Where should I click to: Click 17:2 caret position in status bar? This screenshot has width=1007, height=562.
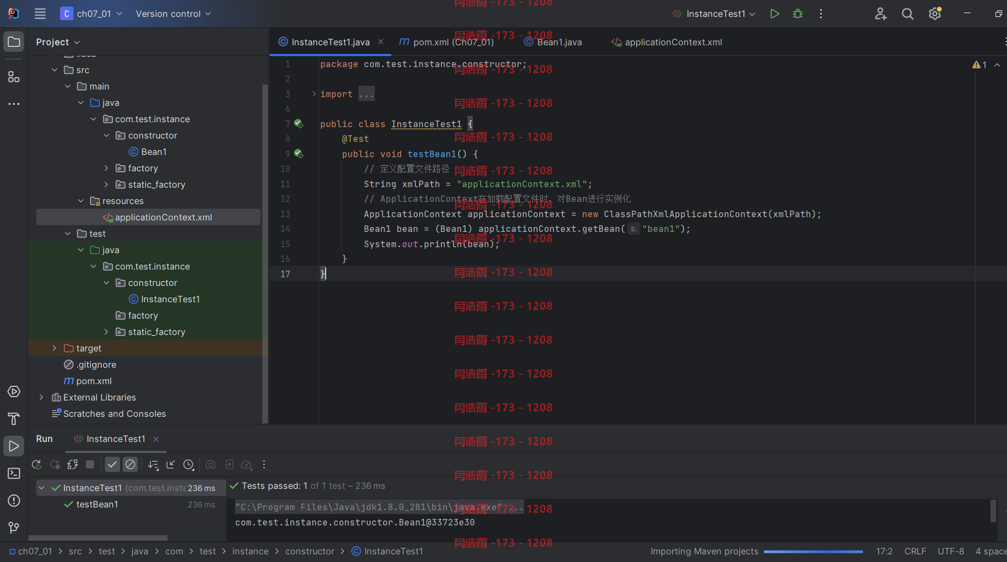(x=884, y=551)
